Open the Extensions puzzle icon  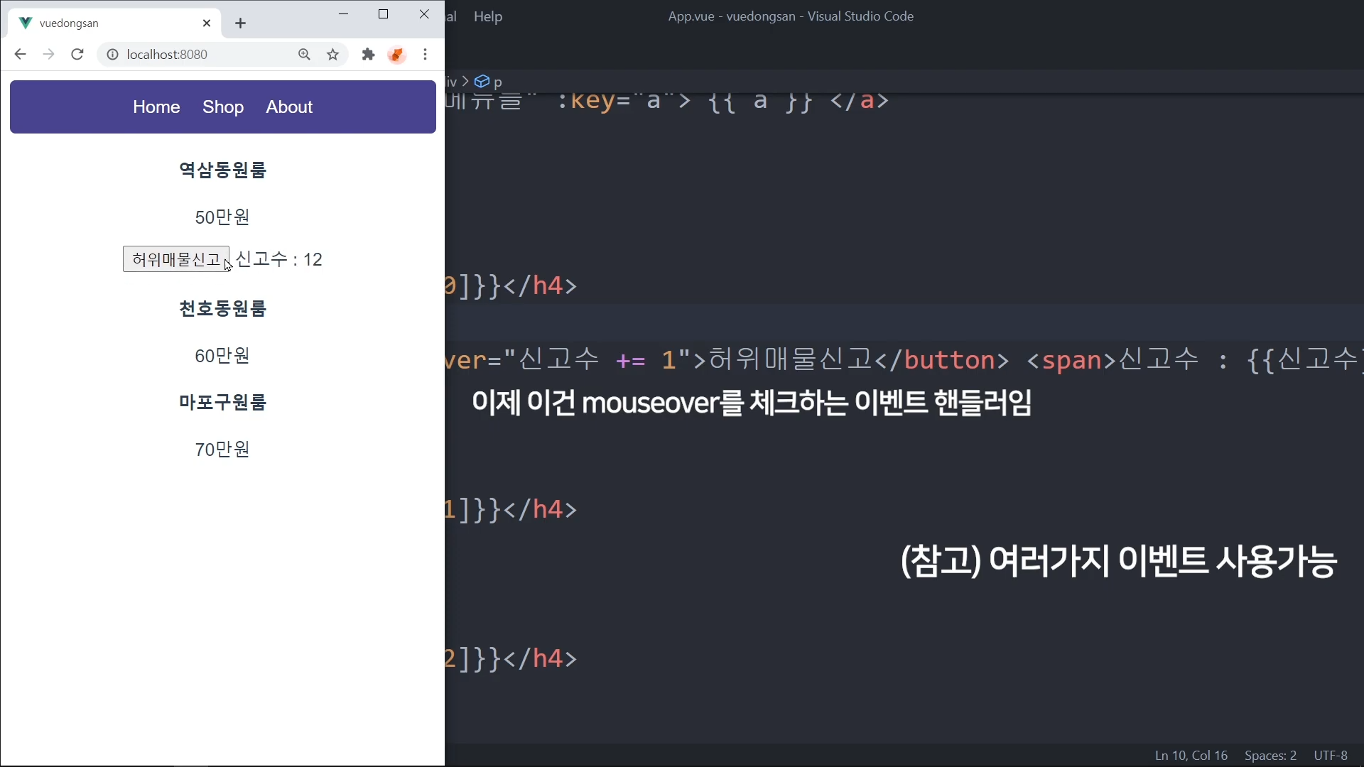tap(368, 55)
